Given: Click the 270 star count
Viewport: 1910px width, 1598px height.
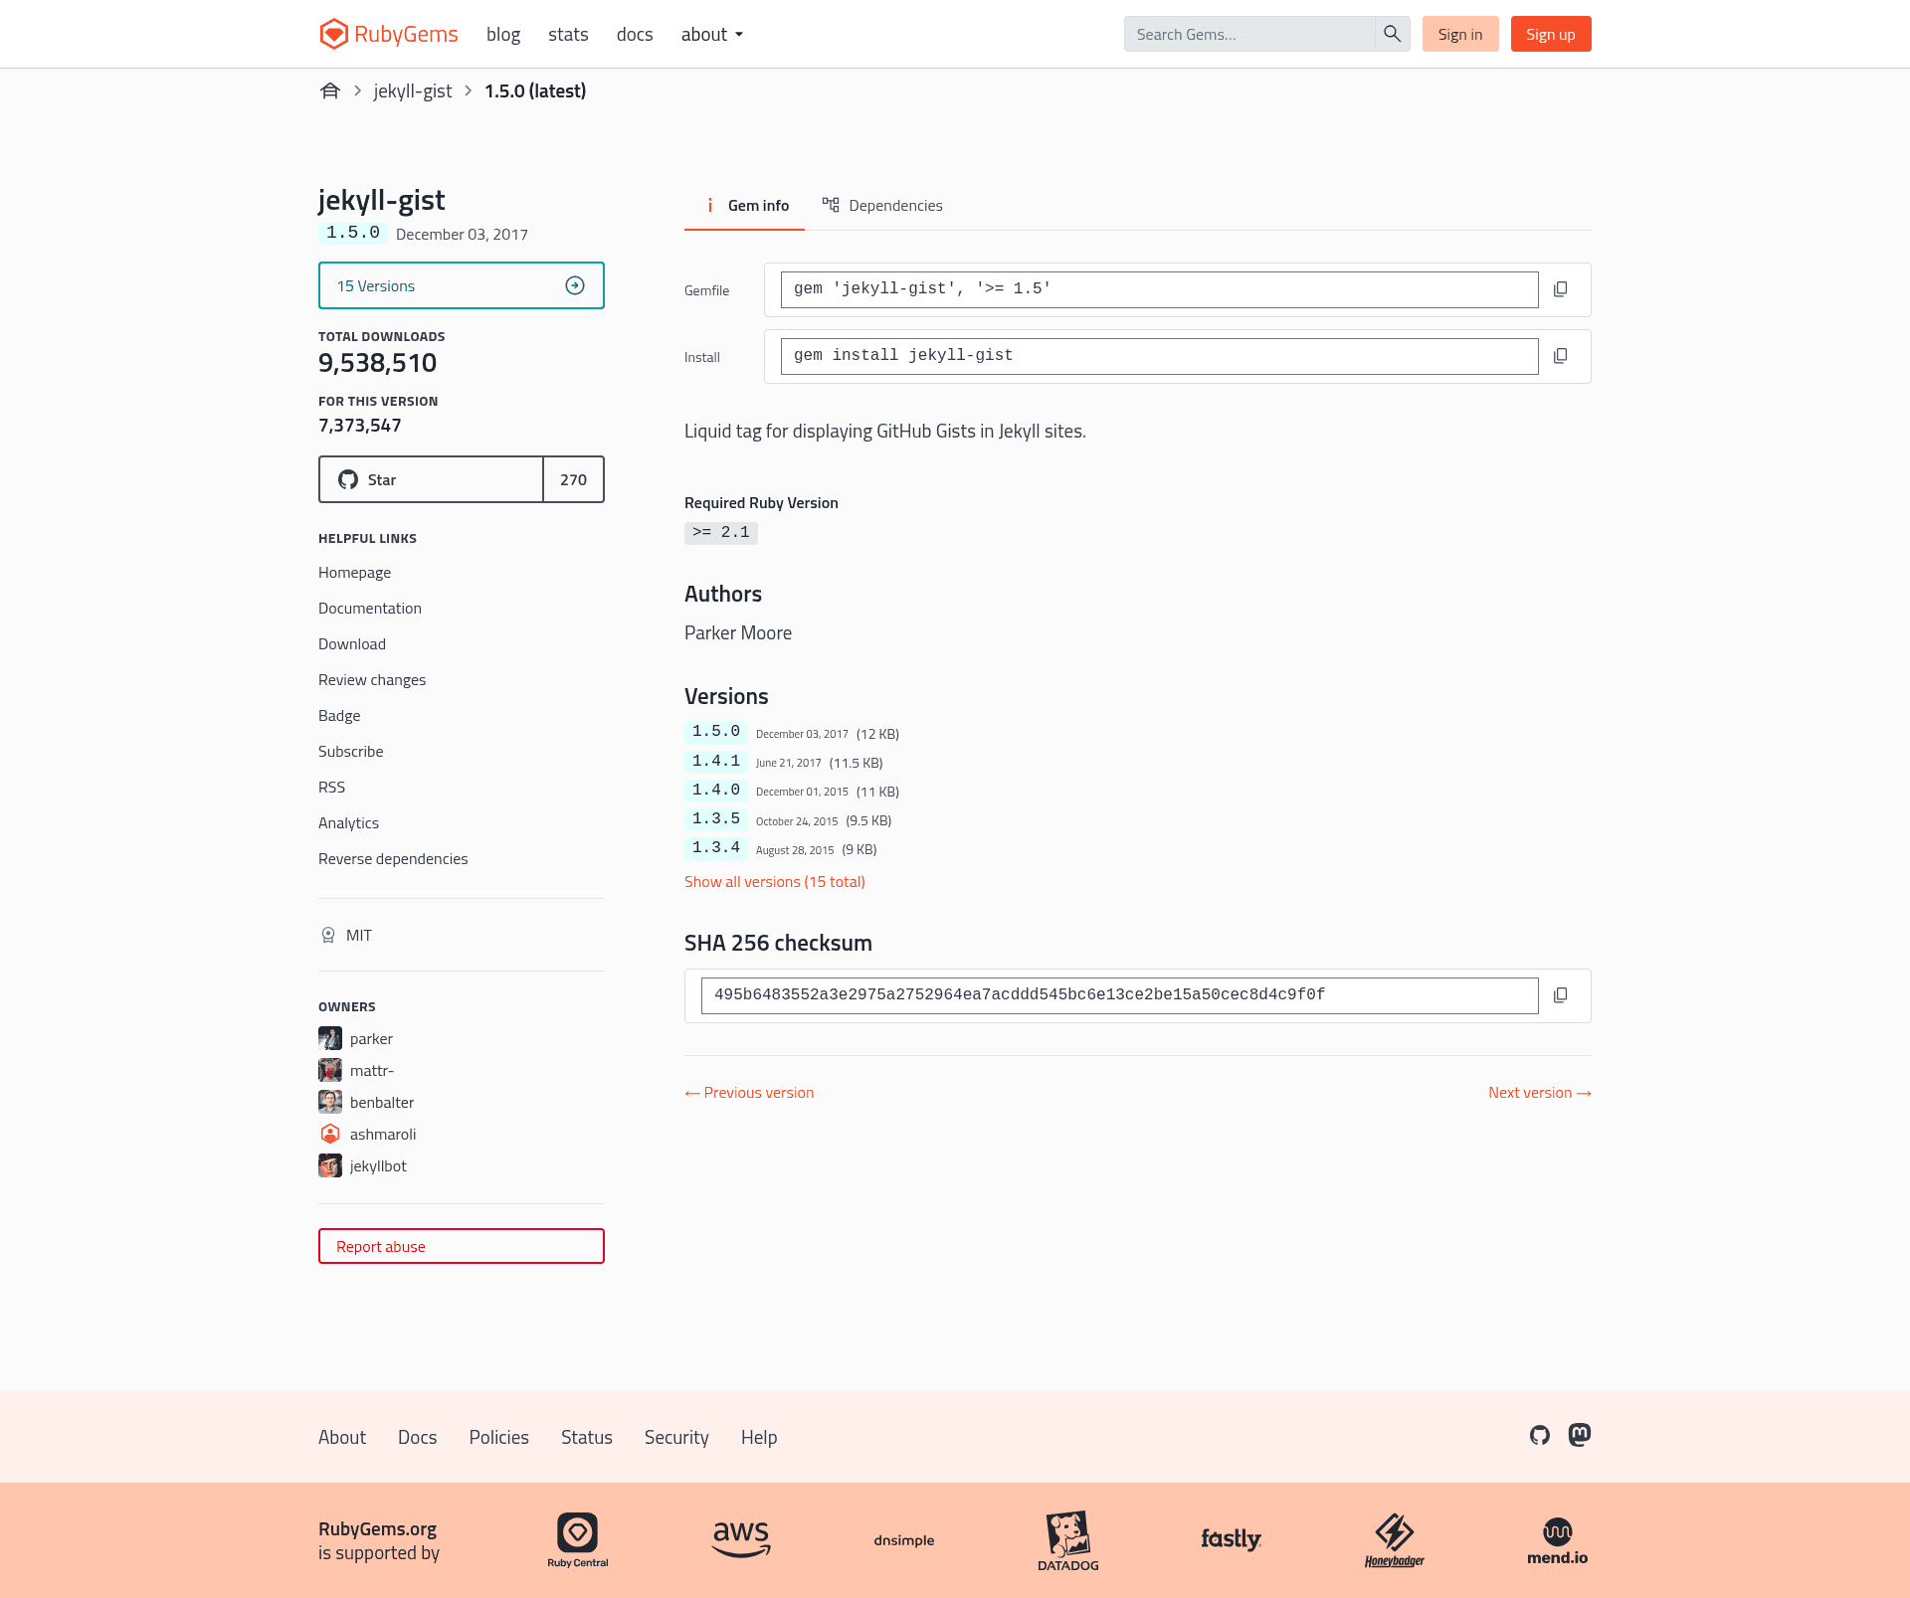Looking at the screenshot, I should click(574, 479).
